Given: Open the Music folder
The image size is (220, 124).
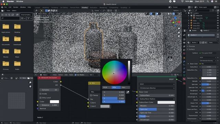Looking at the screenshot, I should (17, 51).
